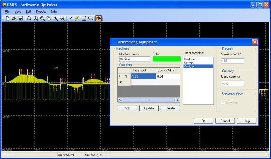Open the File menu
Screen dimensions: 271x159
7,12
